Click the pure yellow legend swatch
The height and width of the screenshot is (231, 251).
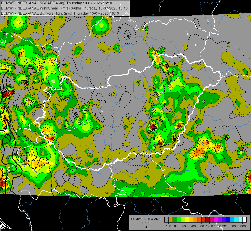[x=187, y=219]
